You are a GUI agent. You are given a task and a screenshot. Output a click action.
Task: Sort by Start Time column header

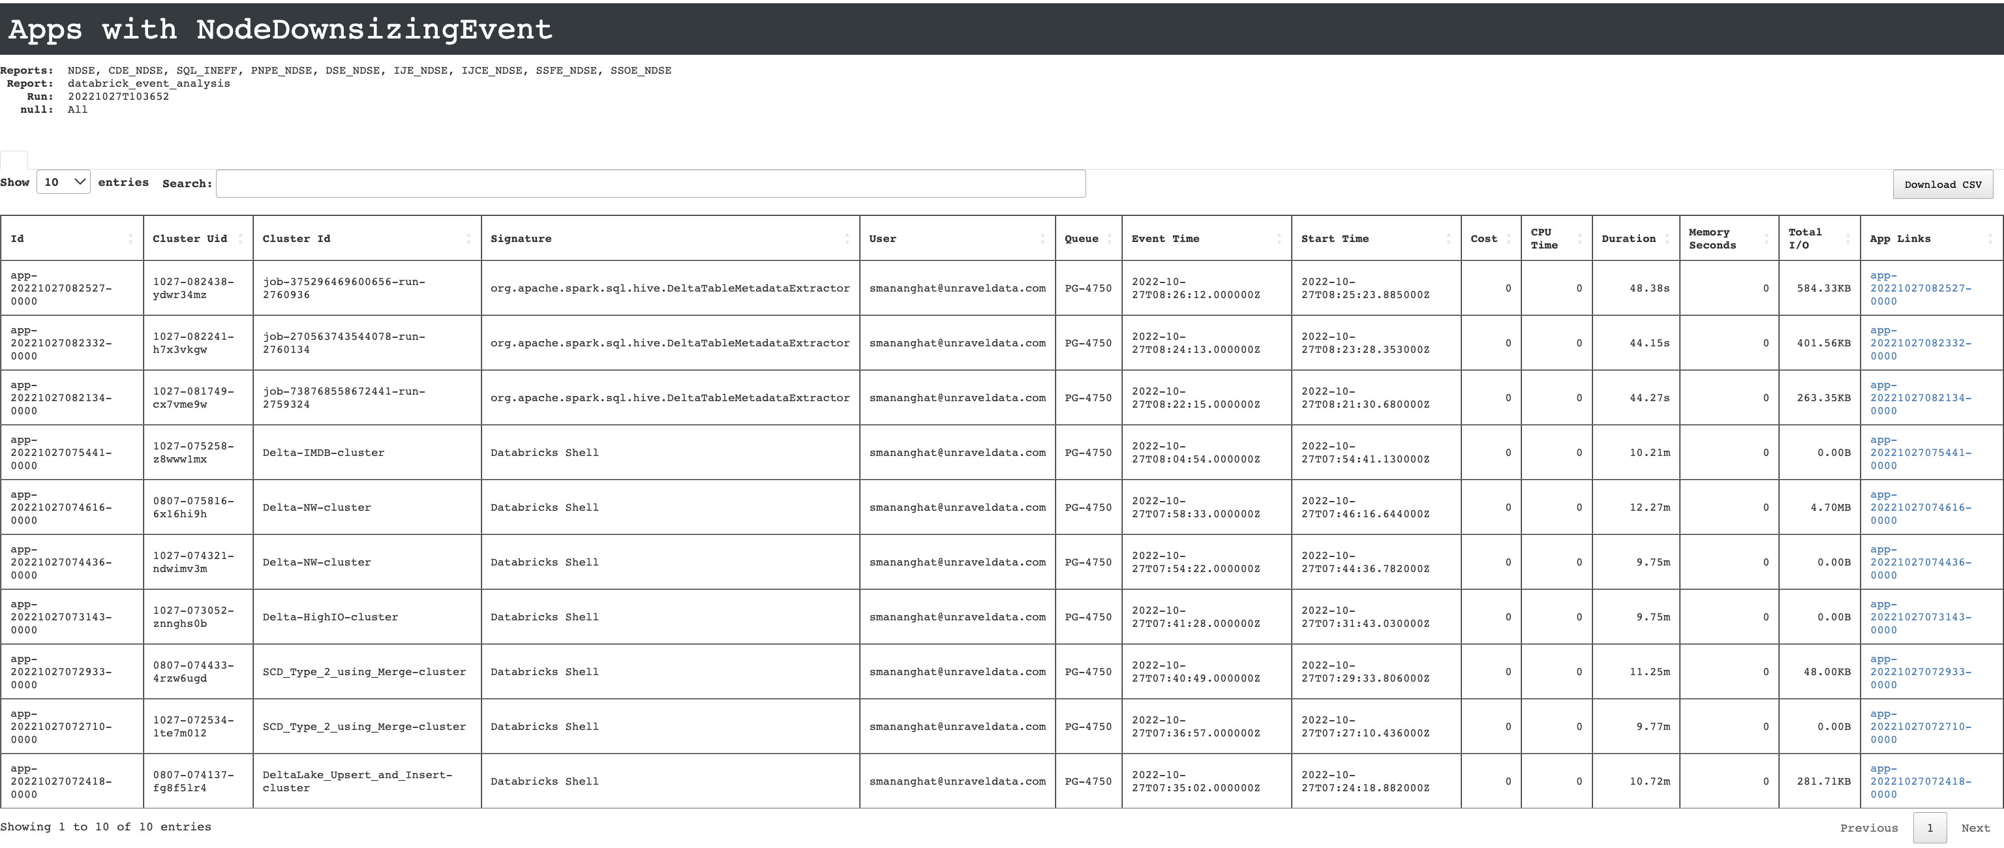click(x=1376, y=239)
